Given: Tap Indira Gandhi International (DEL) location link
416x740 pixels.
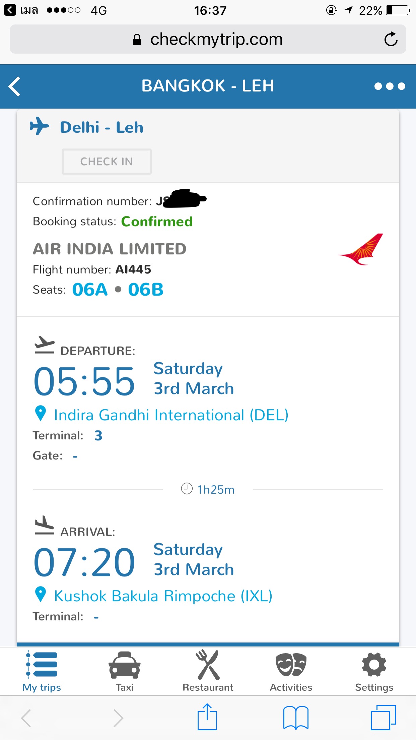Looking at the screenshot, I should click(171, 415).
